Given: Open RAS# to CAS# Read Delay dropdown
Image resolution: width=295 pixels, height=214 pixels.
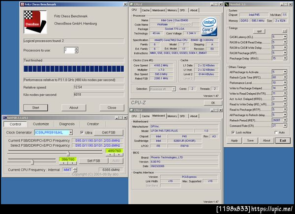Looking at the screenshot, I should click(x=285, y=42).
